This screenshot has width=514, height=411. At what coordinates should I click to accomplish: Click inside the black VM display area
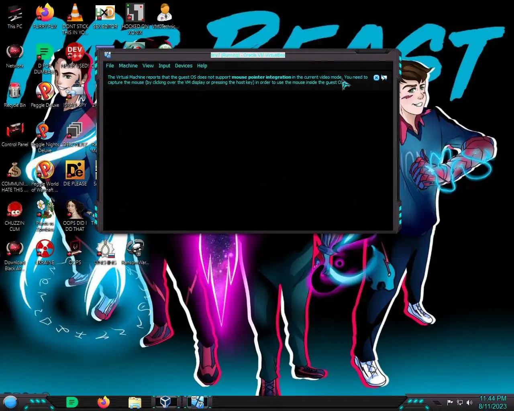(x=248, y=161)
